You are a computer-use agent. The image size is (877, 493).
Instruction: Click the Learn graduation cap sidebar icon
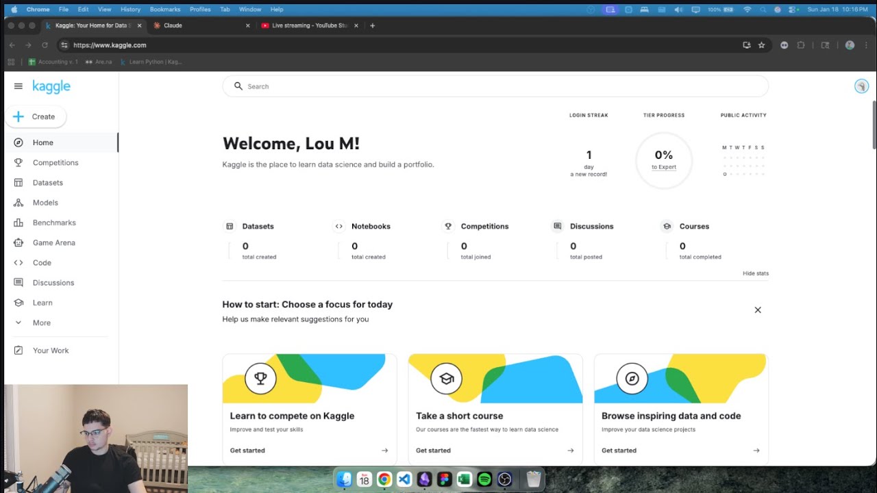tap(18, 303)
